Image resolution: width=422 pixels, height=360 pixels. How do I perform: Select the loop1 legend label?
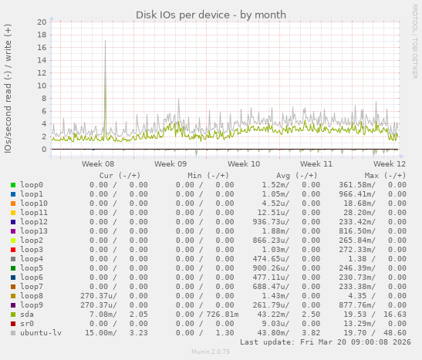(32, 194)
